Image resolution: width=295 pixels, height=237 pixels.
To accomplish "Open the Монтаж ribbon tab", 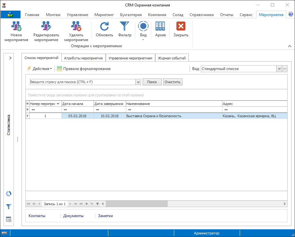I will [53, 15].
